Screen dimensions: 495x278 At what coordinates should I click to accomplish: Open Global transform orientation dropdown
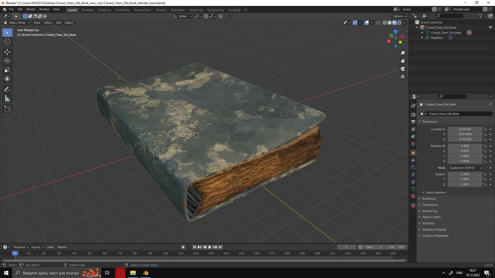point(182,16)
